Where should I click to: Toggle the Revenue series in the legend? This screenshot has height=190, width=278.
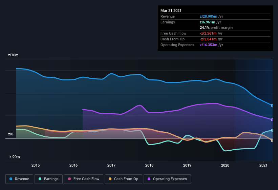[x=20, y=179]
